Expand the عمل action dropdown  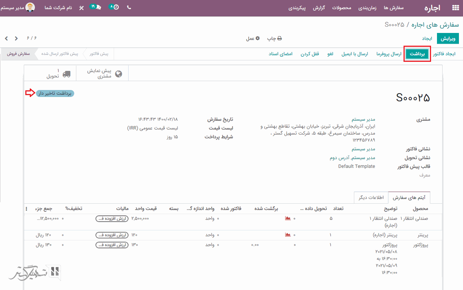point(253,39)
